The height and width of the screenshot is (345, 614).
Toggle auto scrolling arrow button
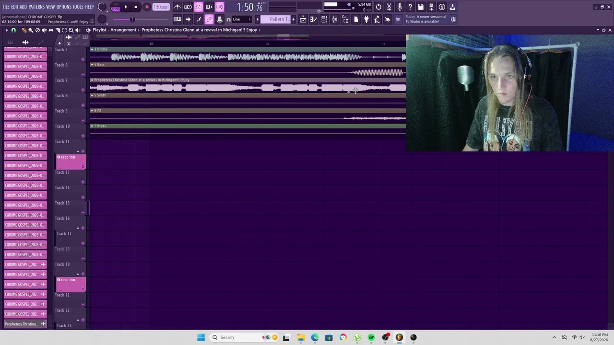(188, 19)
